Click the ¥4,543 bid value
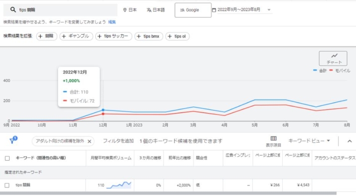 coord(303,185)
